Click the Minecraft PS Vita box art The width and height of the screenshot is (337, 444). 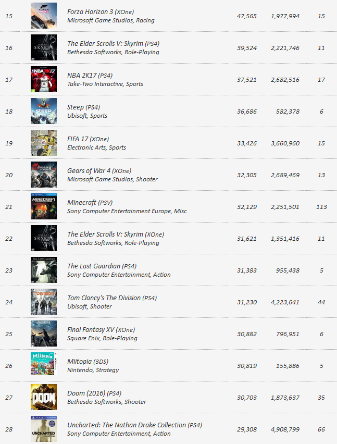click(44, 206)
